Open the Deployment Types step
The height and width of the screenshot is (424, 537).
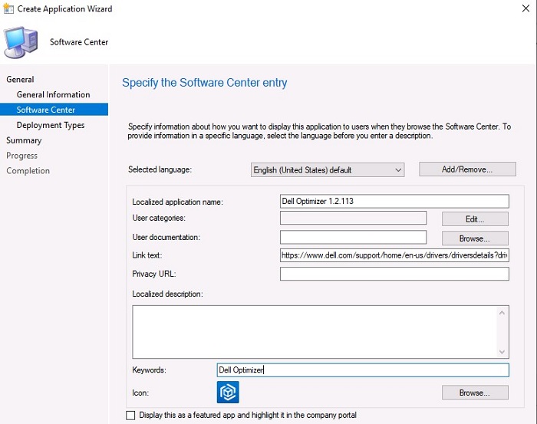pyautogui.click(x=51, y=125)
